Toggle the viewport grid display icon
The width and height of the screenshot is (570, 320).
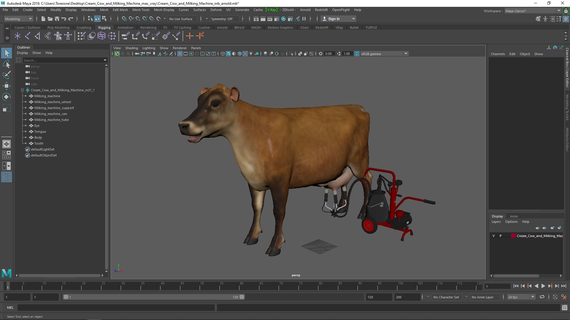(x=180, y=54)
